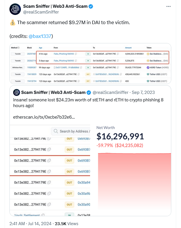Open the 2:41 AM Jul 14, 2024 timestamp
Image resolution: width=181 pixels, height=228 pixels.
click(x=30, y=224)
